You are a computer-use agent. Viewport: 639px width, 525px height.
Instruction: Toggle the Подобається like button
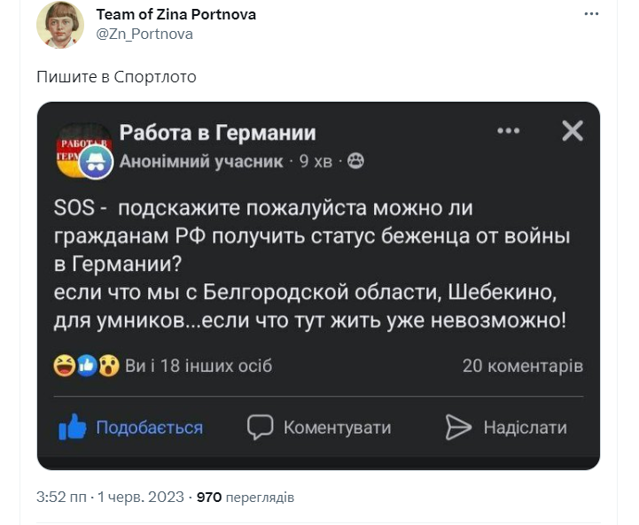click(130, 428)
